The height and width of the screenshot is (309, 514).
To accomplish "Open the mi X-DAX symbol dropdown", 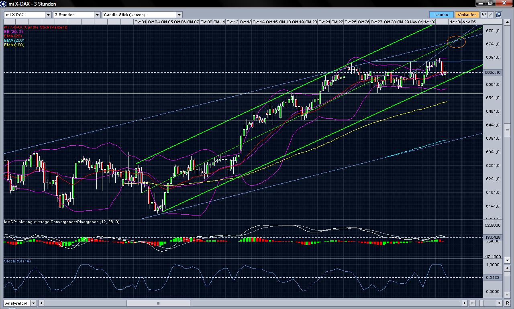I will pos(48,14).
